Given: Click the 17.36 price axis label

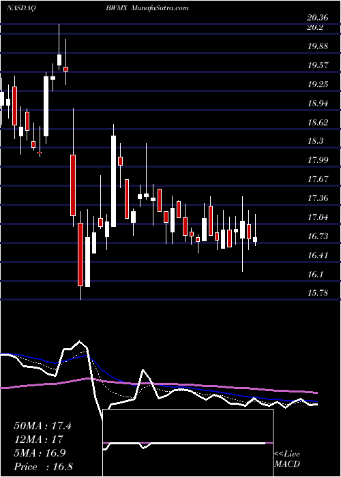Looking at the screenshot, I should 318,199.
